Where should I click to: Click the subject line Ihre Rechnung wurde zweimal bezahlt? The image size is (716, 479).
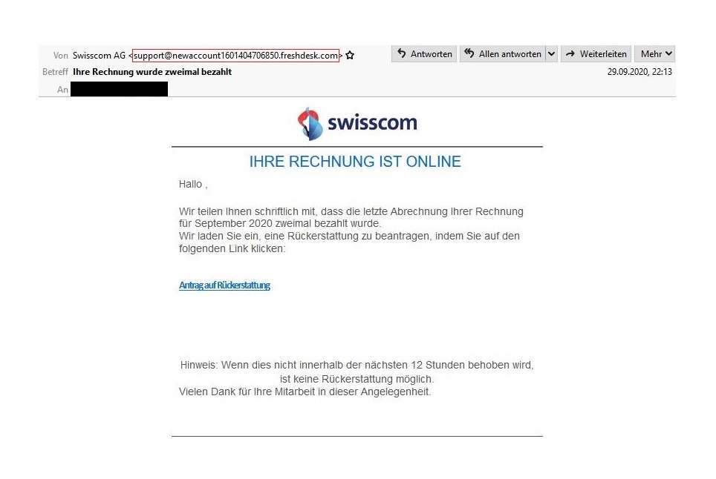pos(152,72)
